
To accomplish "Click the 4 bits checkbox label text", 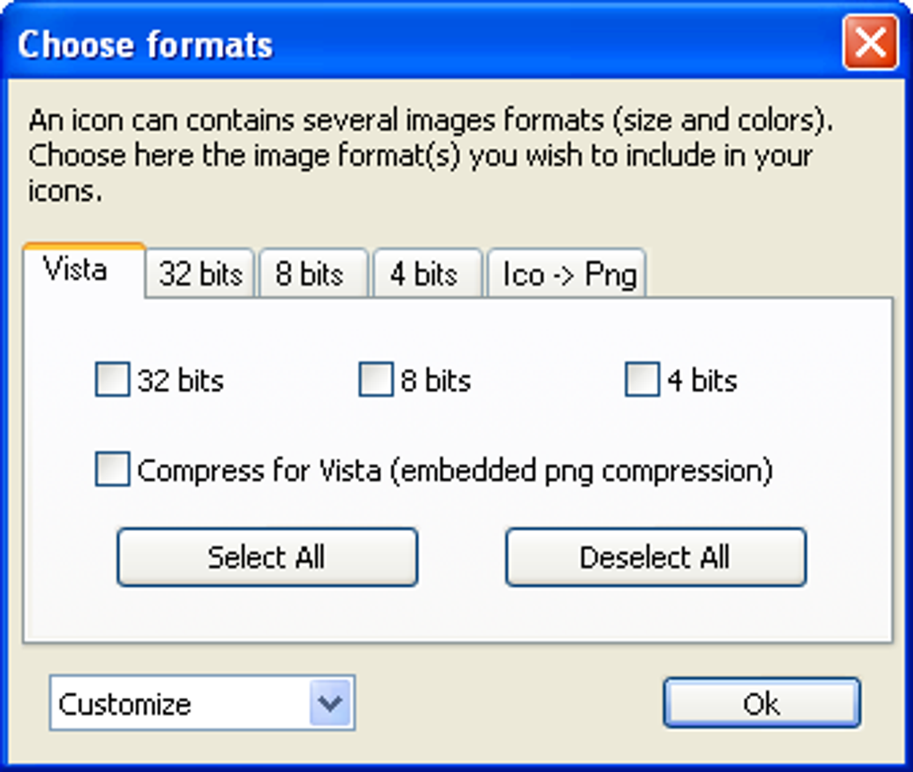I will (x=703, y=381).
